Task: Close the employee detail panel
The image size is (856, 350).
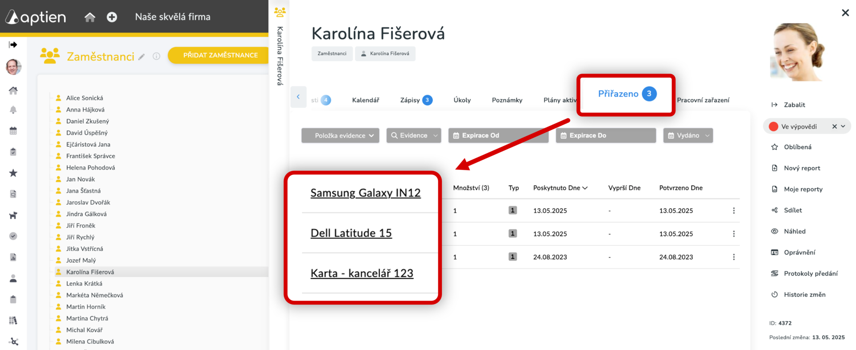Action: (845, 13)
